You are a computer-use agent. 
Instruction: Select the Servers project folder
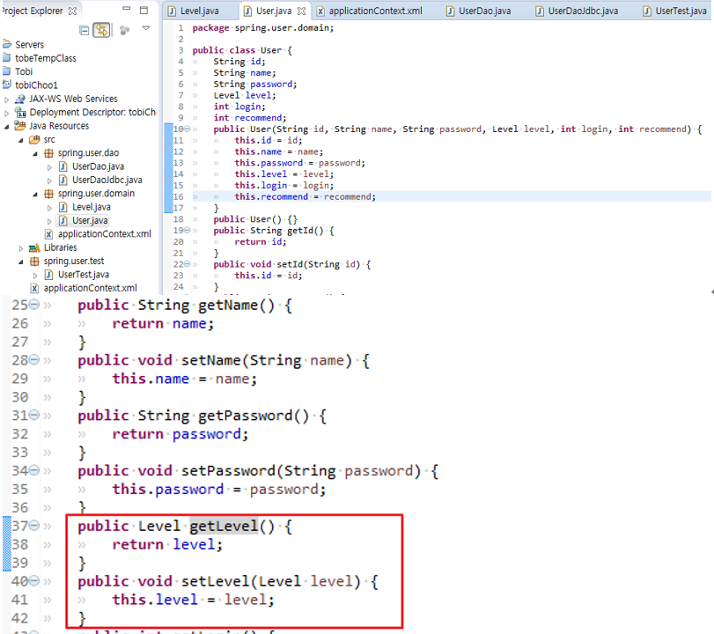[x=29, y=45]
